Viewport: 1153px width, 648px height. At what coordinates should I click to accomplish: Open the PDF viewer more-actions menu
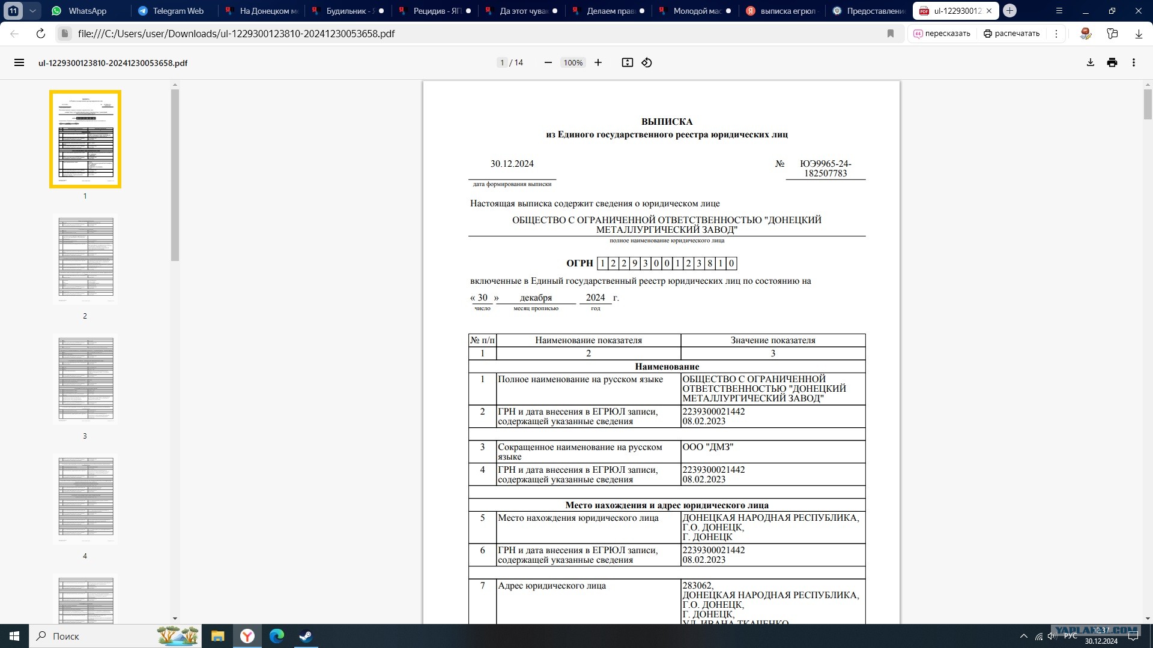tap(1134, 62)
